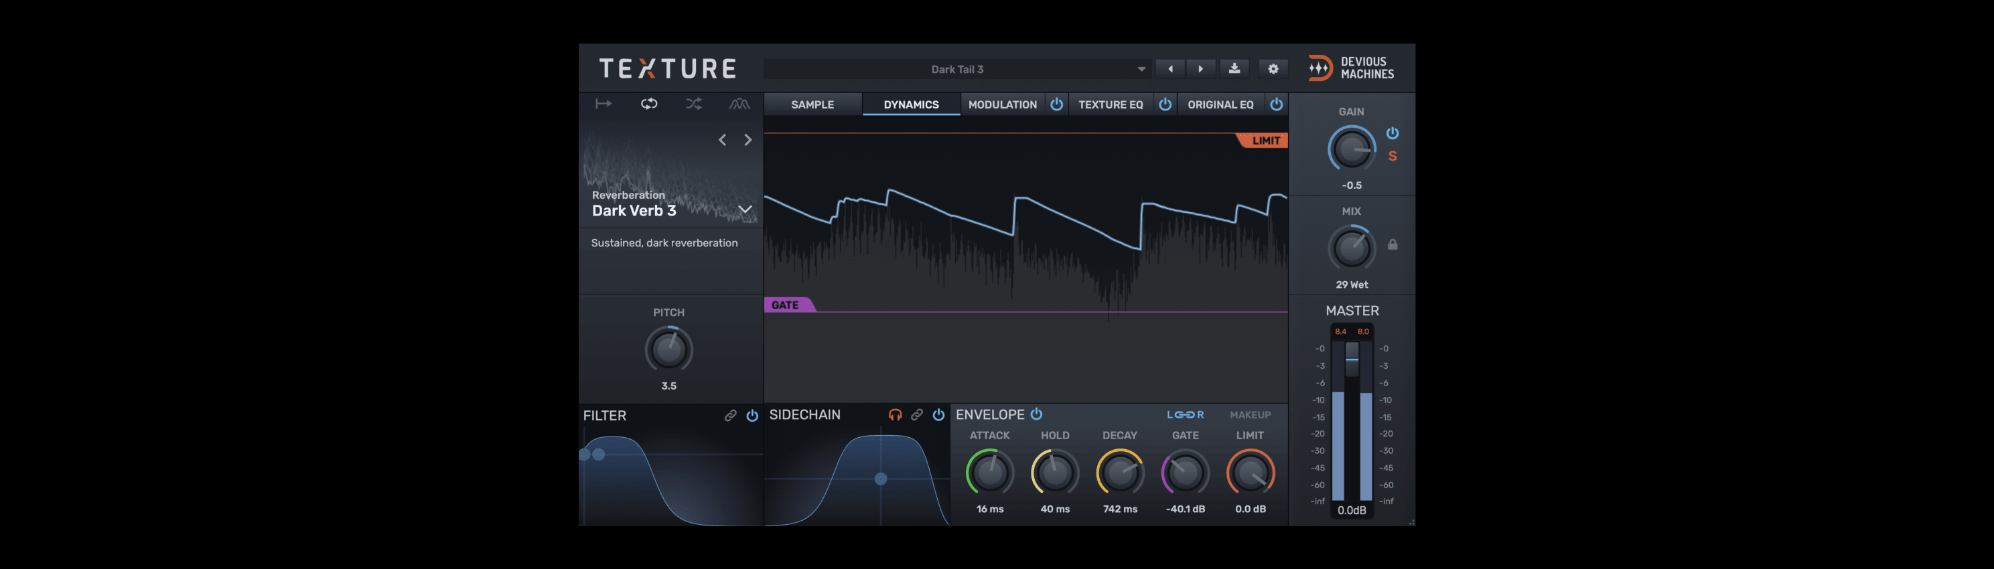Click the 8.0 right peak readout
This screenshot has height=569, width=1994.
click(x=1363, y=331)
